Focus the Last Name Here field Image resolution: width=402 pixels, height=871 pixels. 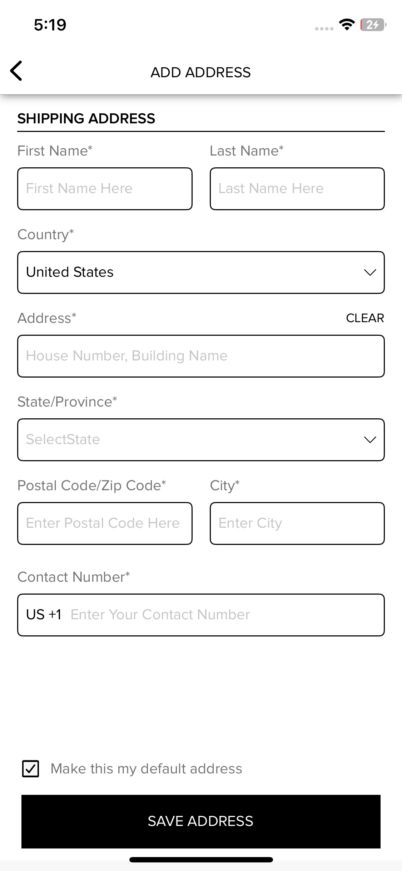coord(297,189)
